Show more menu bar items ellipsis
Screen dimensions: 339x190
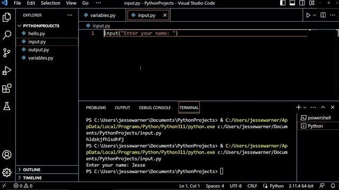pos(99,3)
